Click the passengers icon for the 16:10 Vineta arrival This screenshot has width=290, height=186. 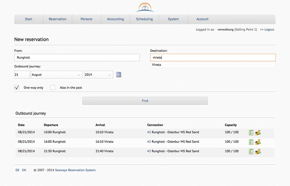tap(257, 142)
